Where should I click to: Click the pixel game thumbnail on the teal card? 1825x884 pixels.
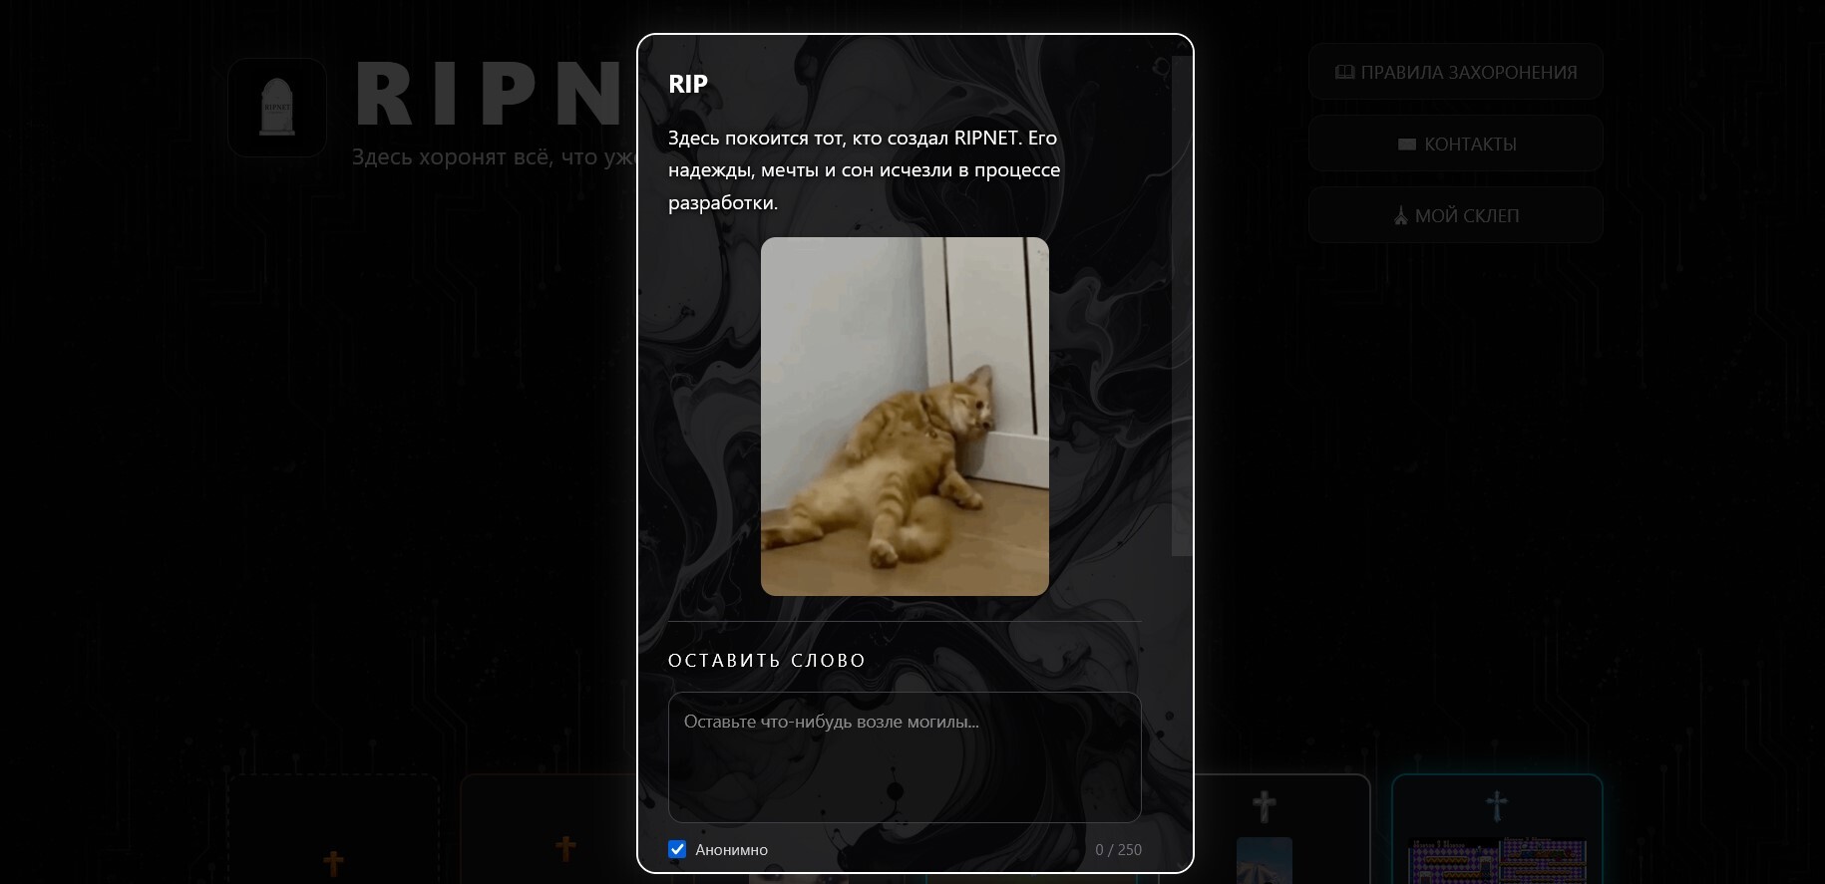coord(1496,861)
